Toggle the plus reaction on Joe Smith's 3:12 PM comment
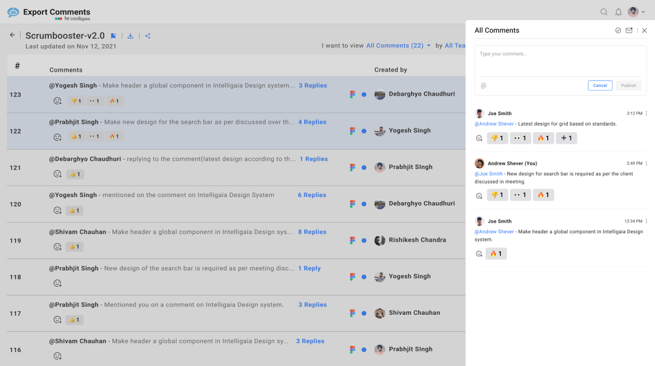655x366 pixels. point(566,138)
